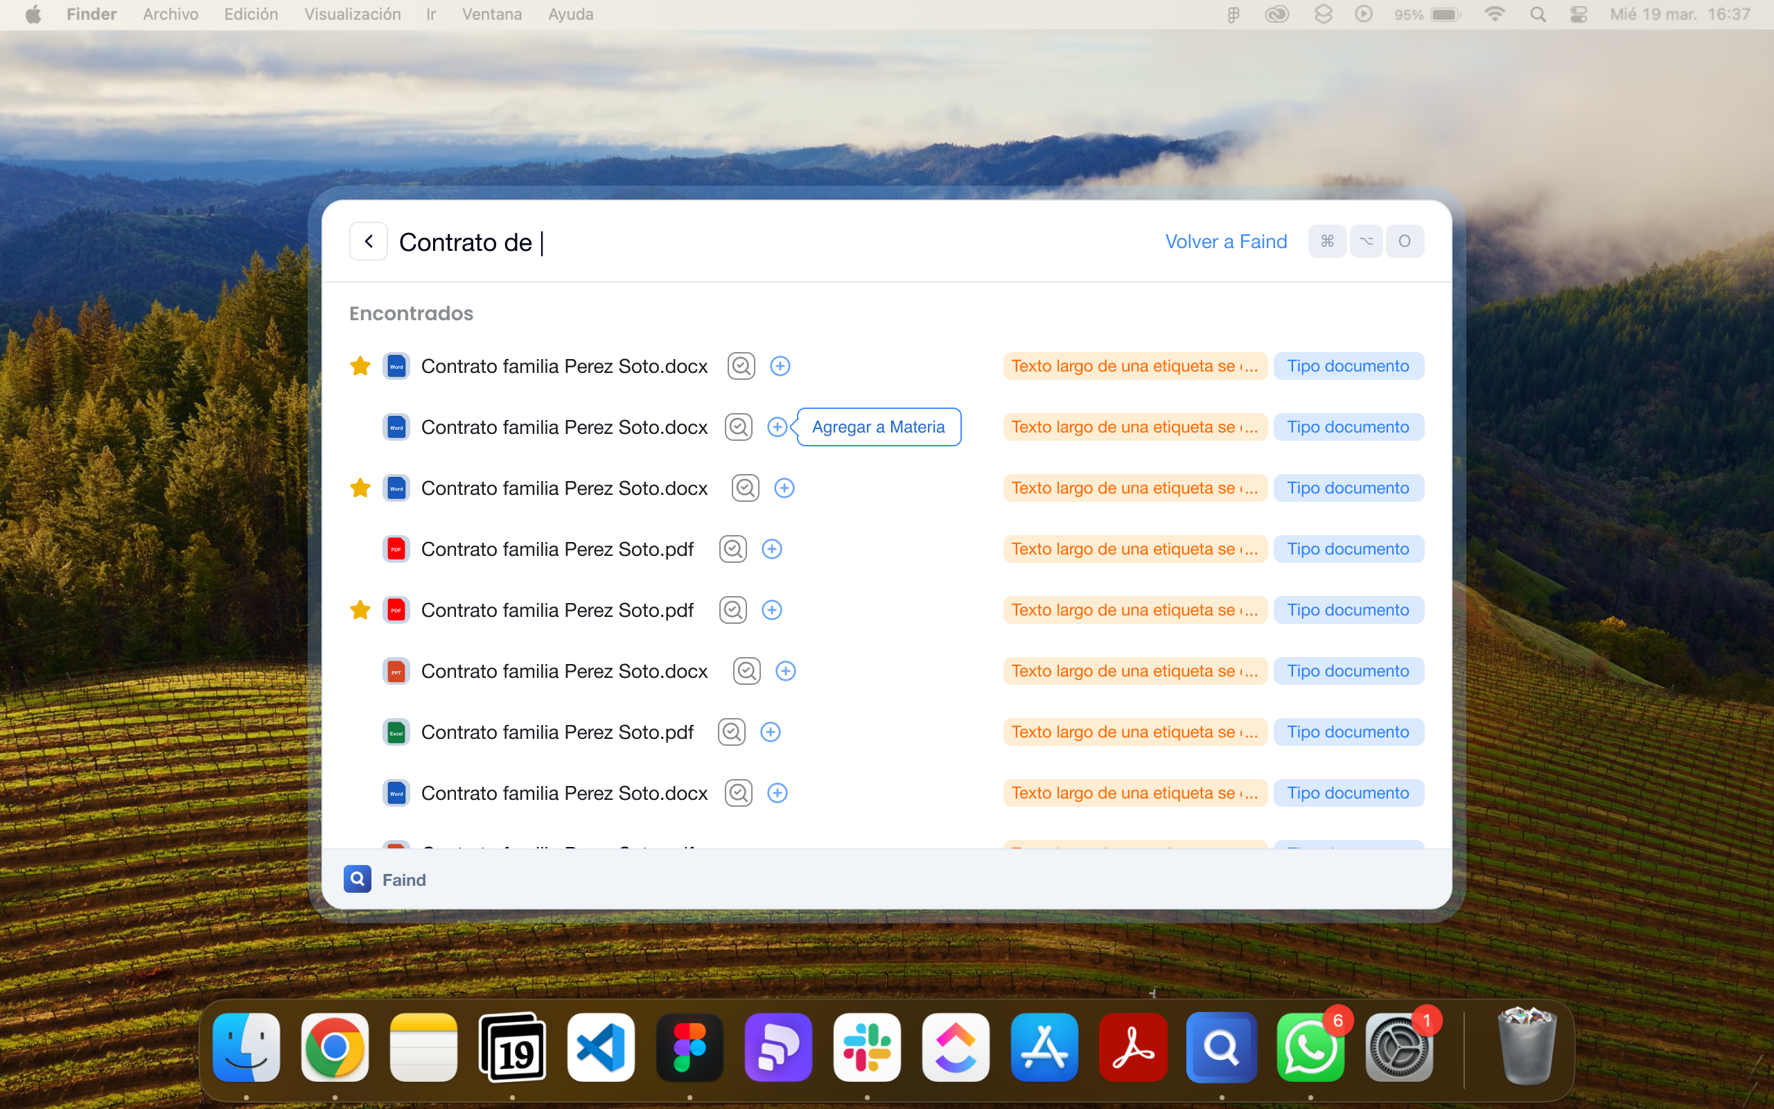Image resolution: width=1774 pixels, height=1109 pixels.
Task: Click preview icon on second starred pdf row
Action: 732,610
